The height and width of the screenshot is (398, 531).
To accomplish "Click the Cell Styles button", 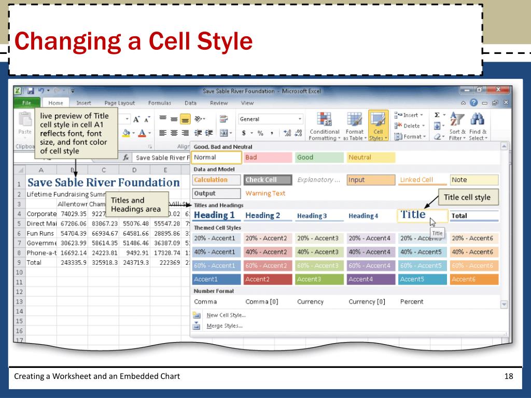I will (378, 126).
